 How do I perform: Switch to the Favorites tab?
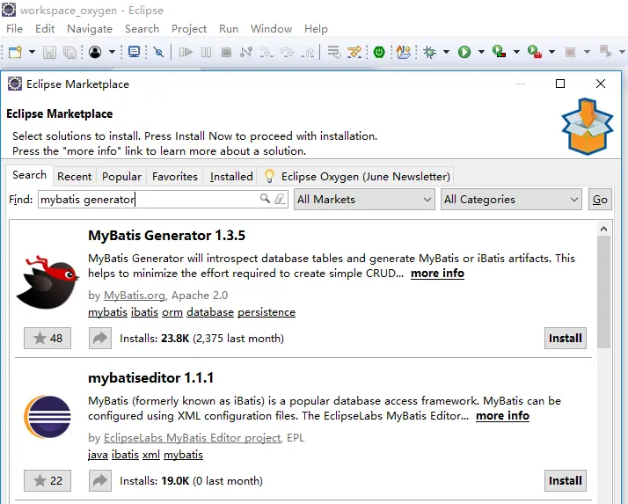click(175, 177)
